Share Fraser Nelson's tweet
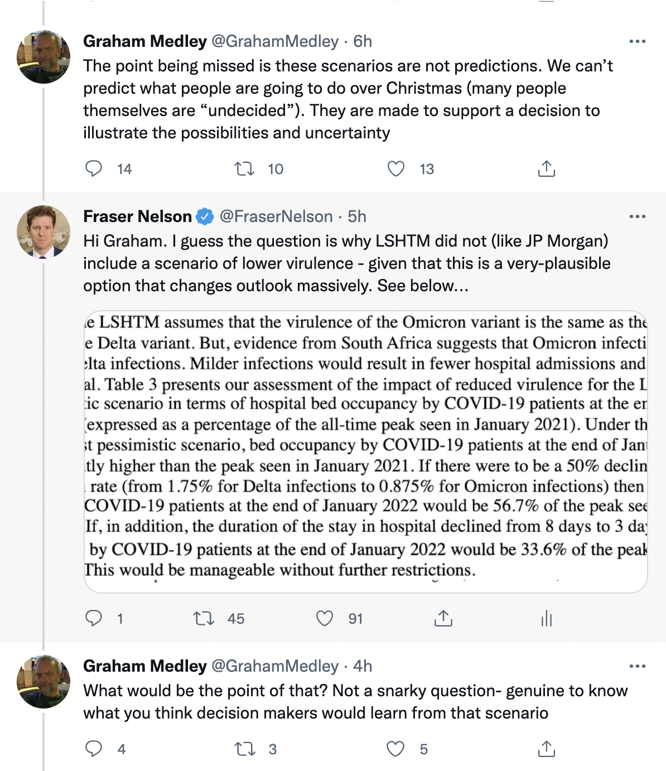Screen dimensions: 666x771 coord(443,618)
